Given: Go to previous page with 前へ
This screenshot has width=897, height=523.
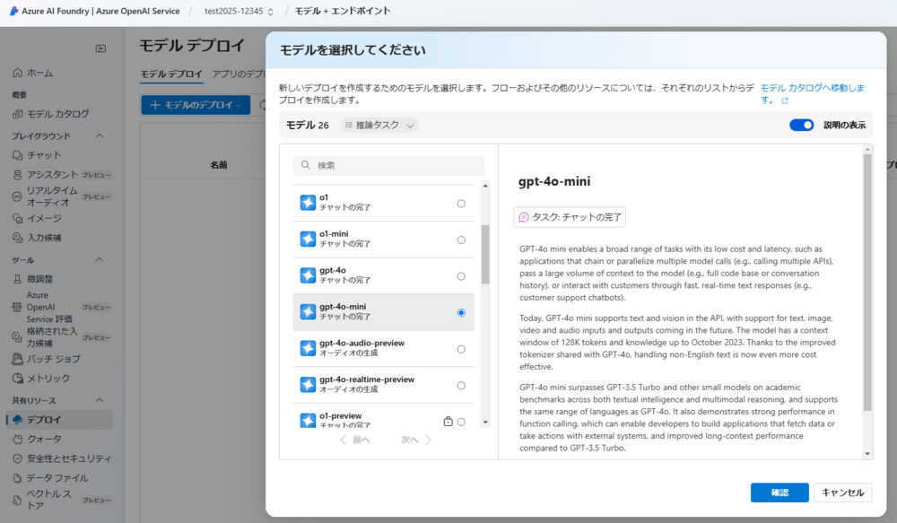Looking at the screenshot, I should point(355,440).
